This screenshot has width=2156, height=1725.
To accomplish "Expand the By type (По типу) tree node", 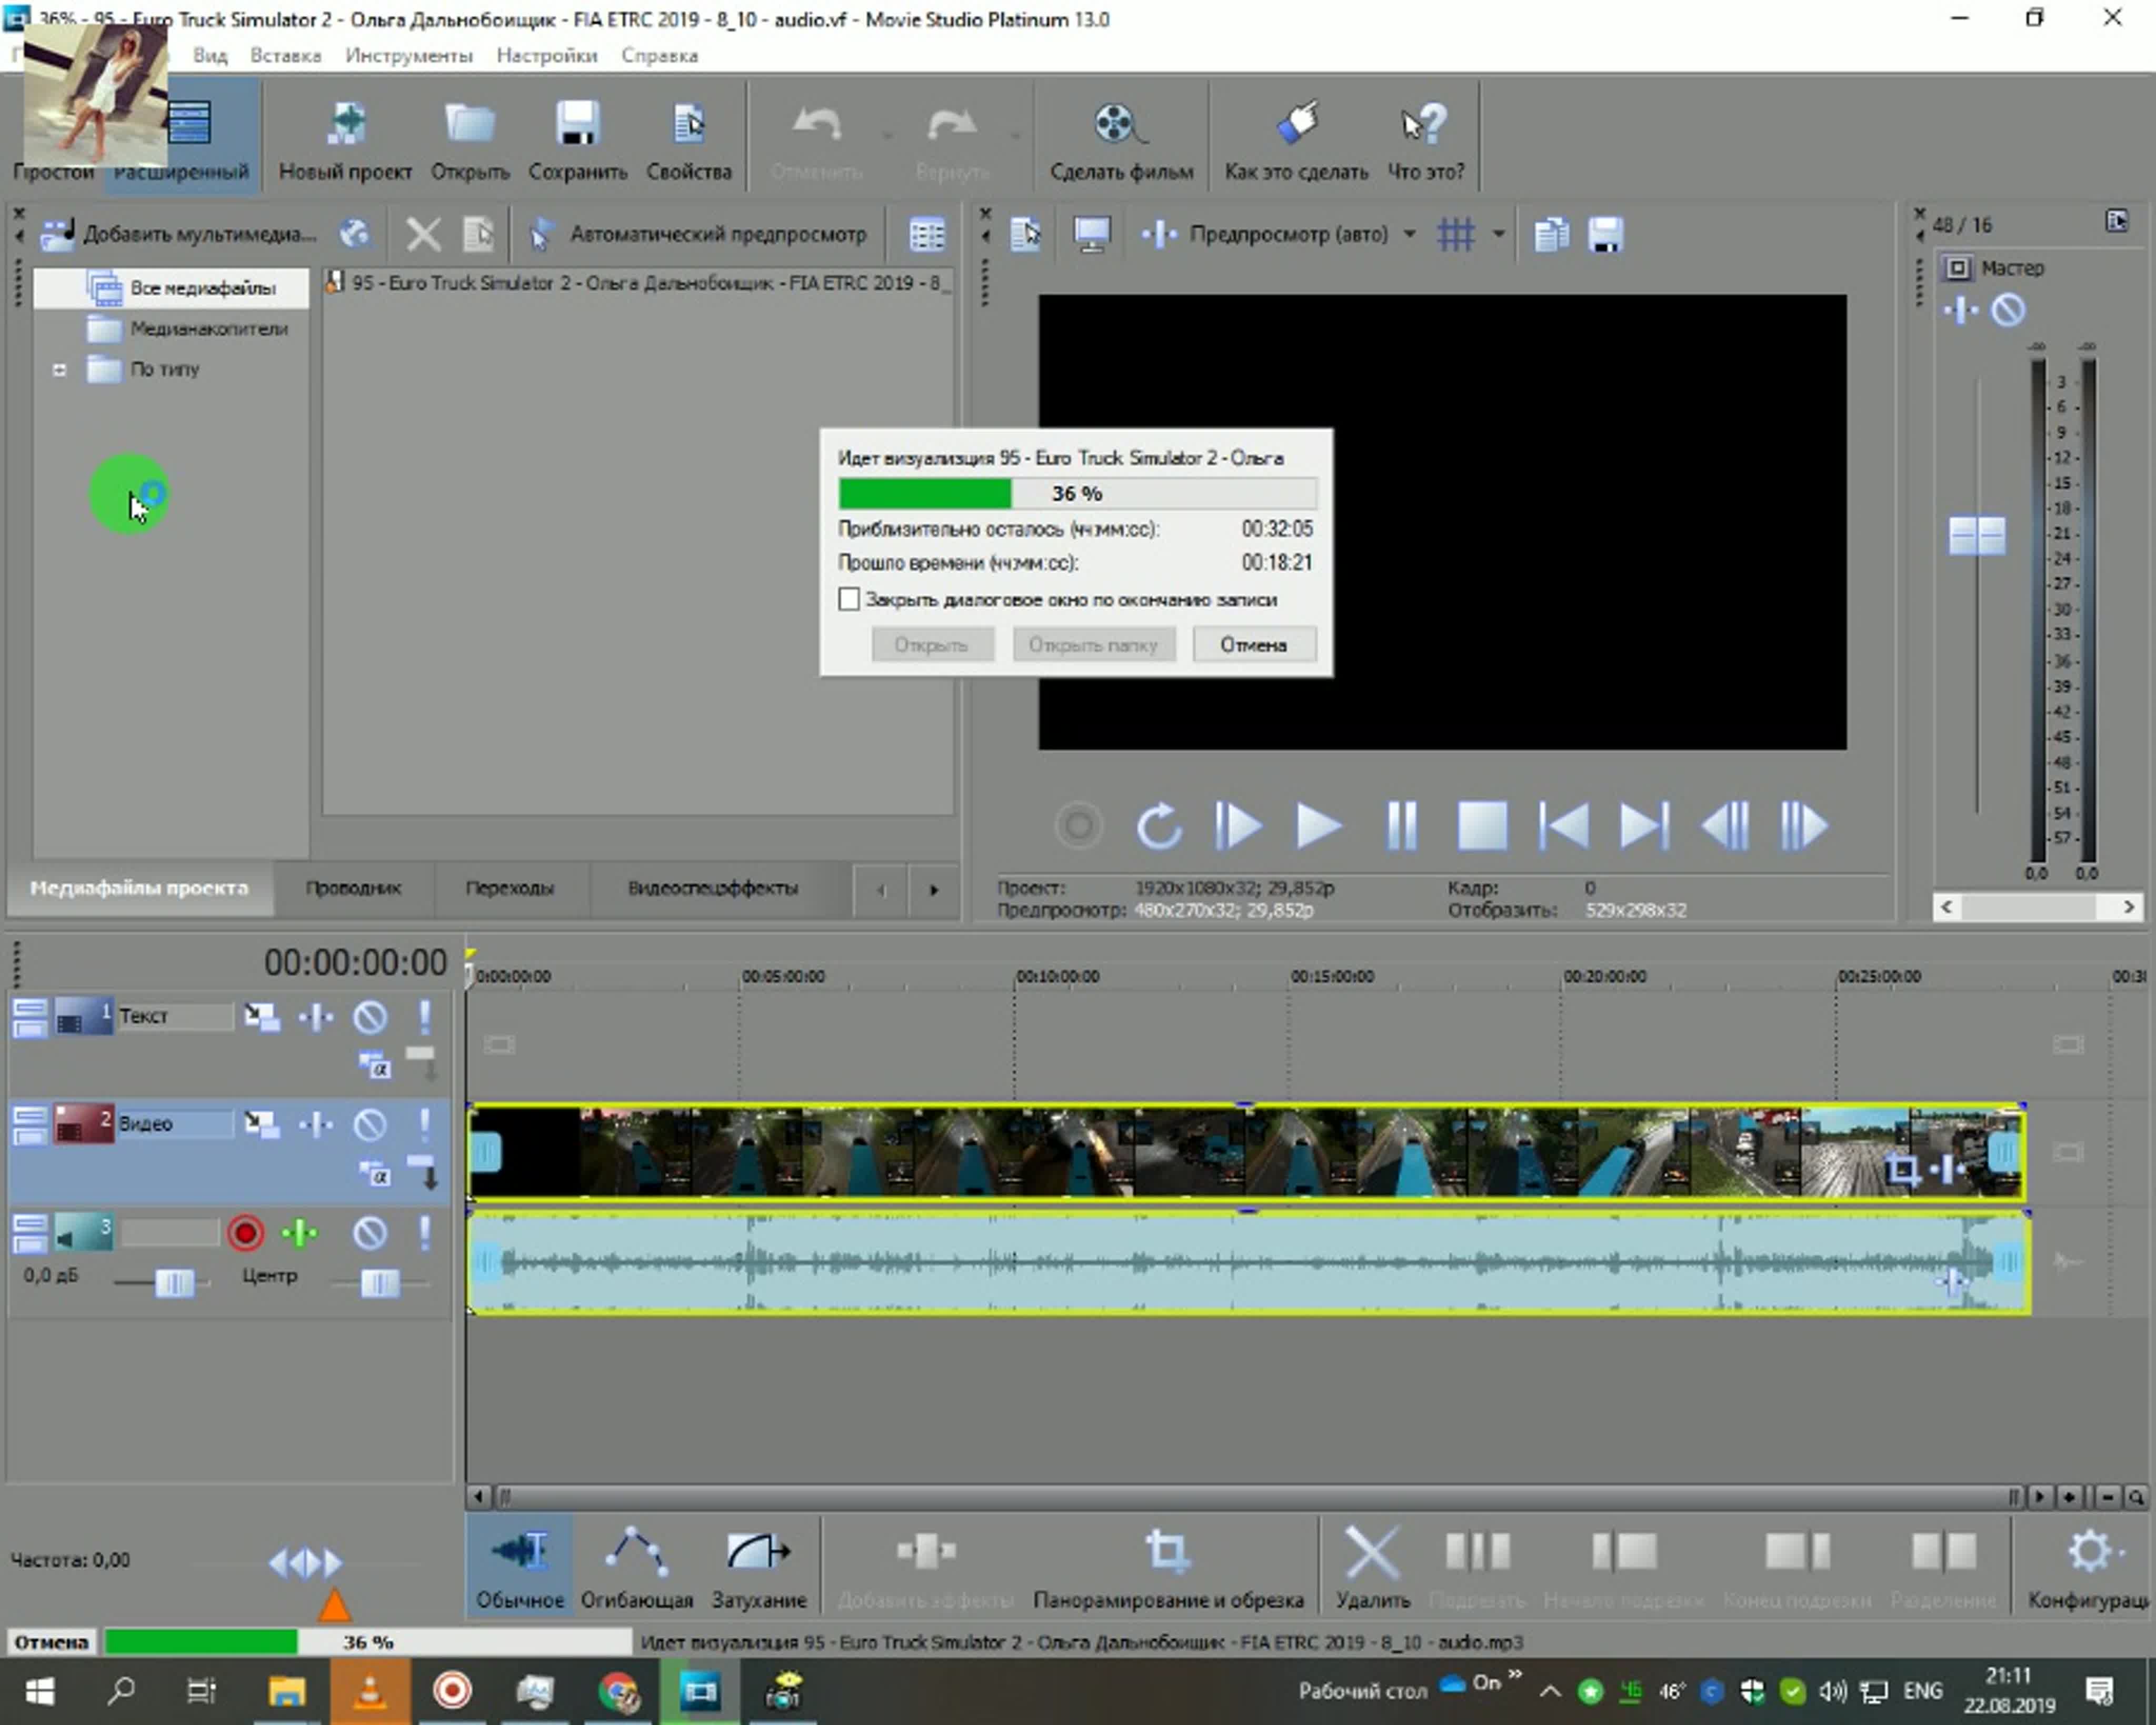I will tap(60, 370).
